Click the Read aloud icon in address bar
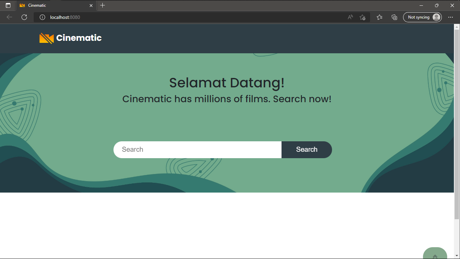 350,17
